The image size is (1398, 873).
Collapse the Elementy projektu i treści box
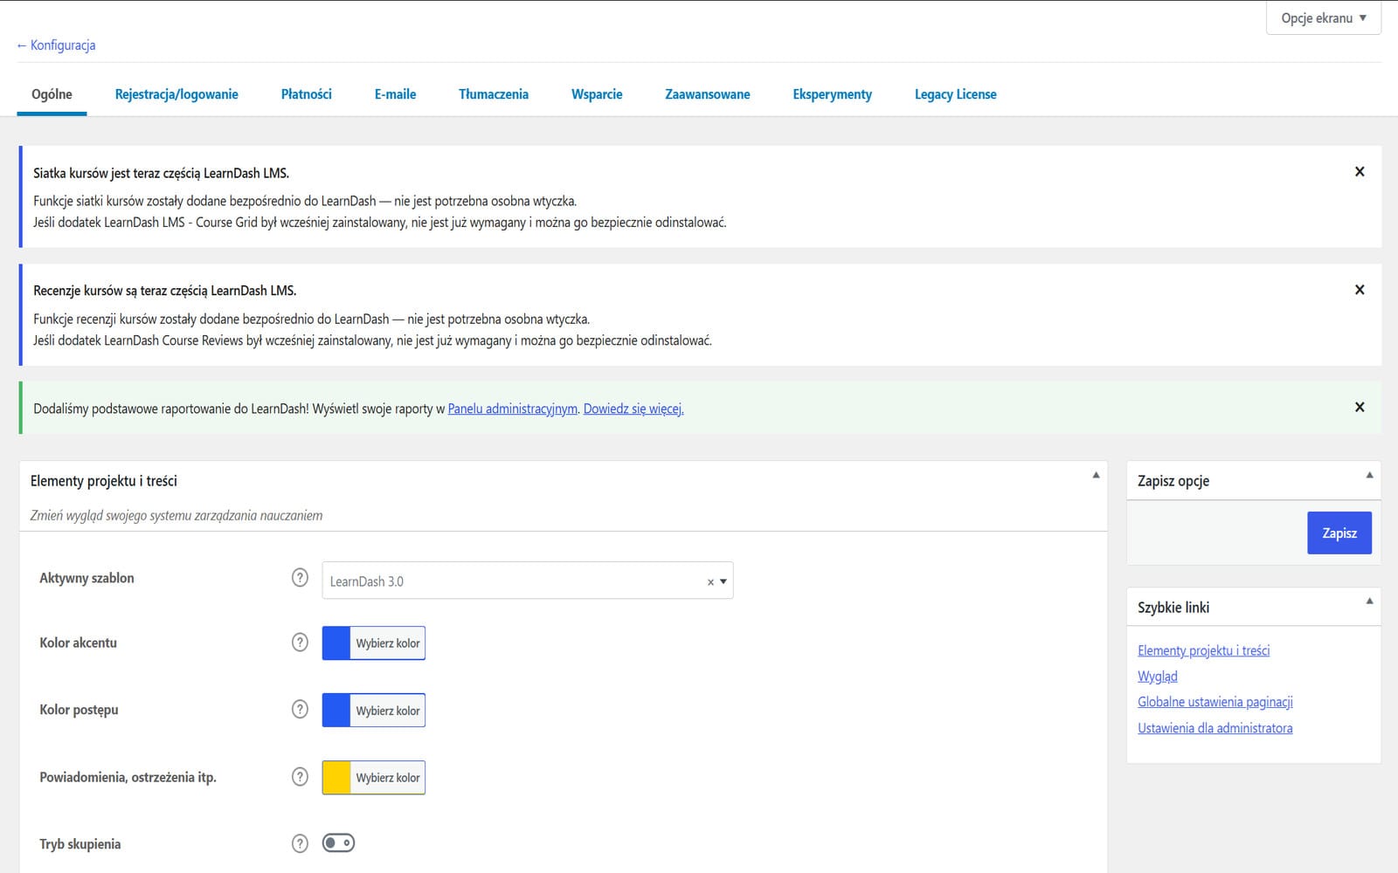(1096, 476)
